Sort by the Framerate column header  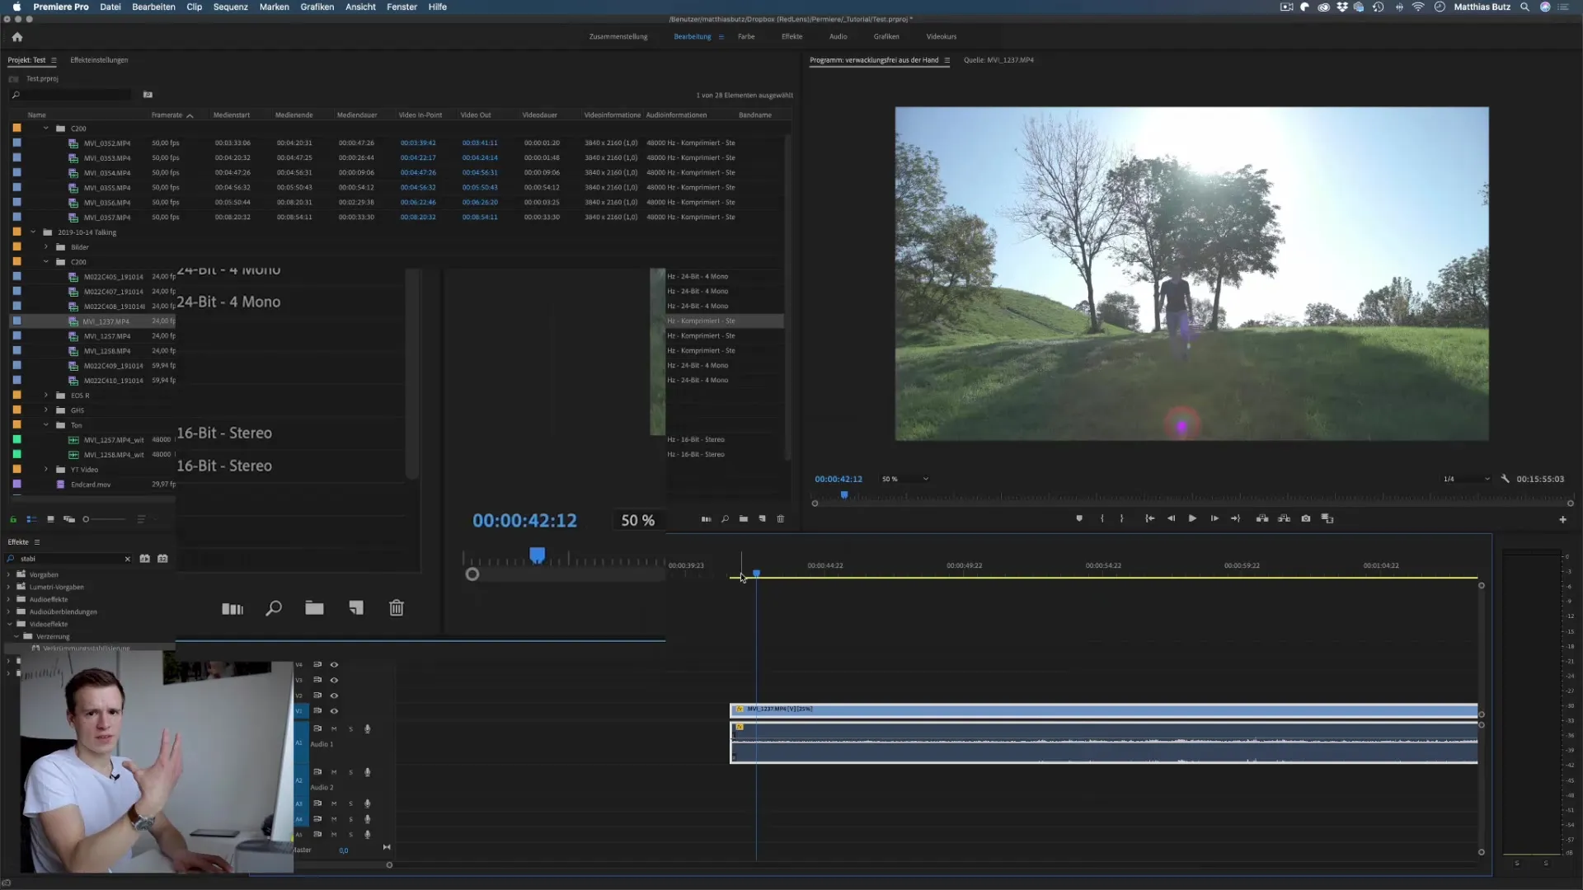click(167, 115)
